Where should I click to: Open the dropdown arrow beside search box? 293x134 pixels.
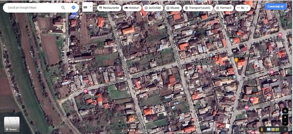pos(91,7)
